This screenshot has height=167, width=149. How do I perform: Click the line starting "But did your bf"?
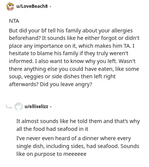point(71,31)
